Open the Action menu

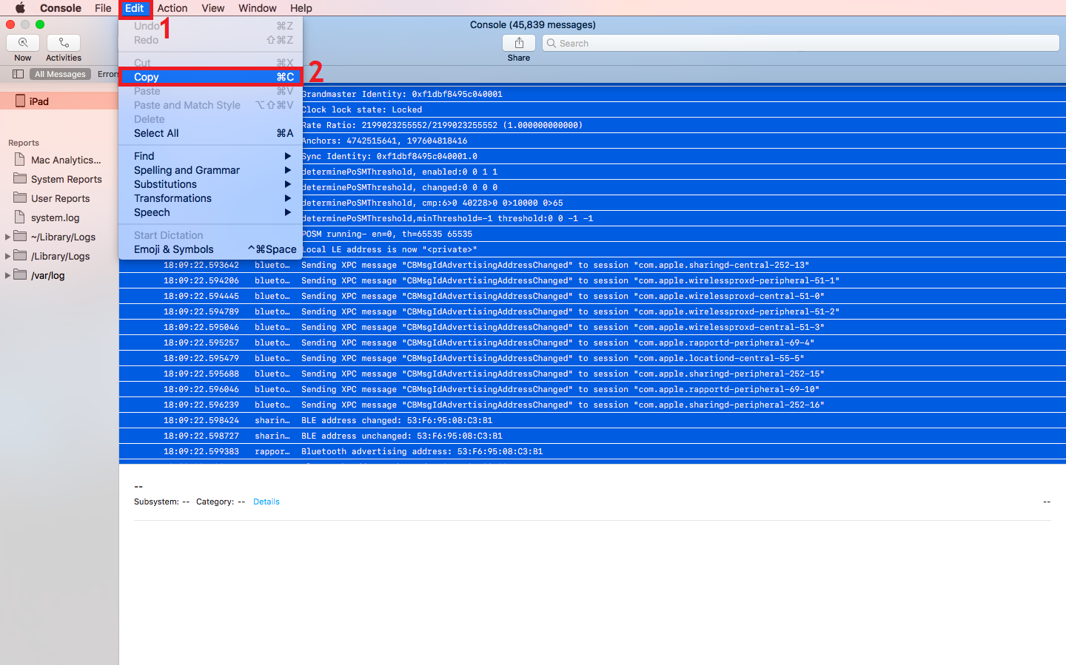172,8
